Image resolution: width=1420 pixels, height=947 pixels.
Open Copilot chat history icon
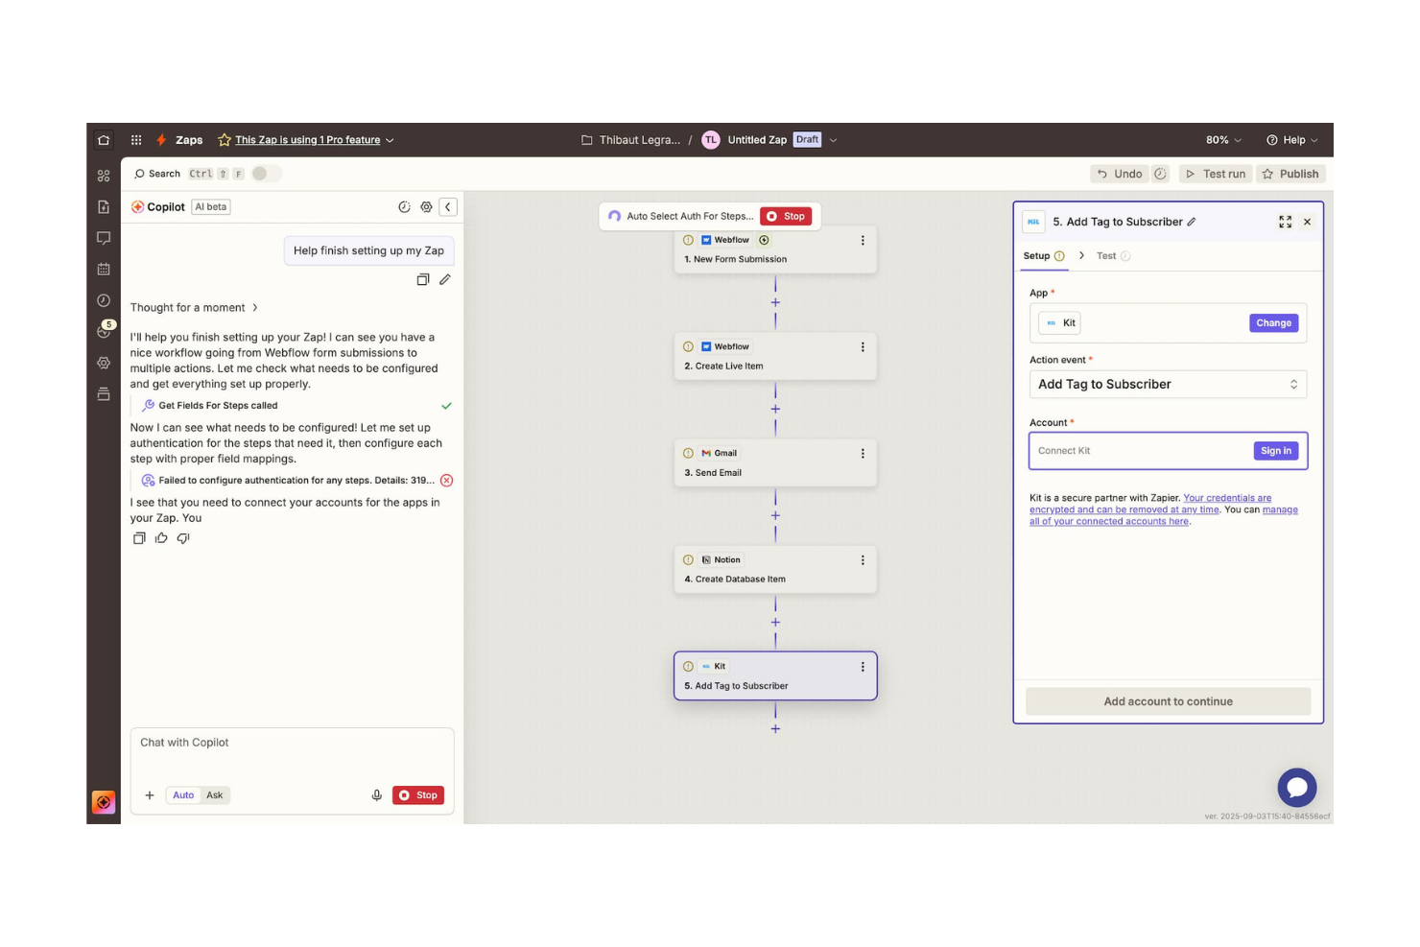click(x=404, y=207)
